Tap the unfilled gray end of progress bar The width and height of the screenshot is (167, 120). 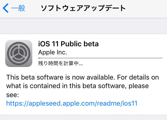click(151, 58)
